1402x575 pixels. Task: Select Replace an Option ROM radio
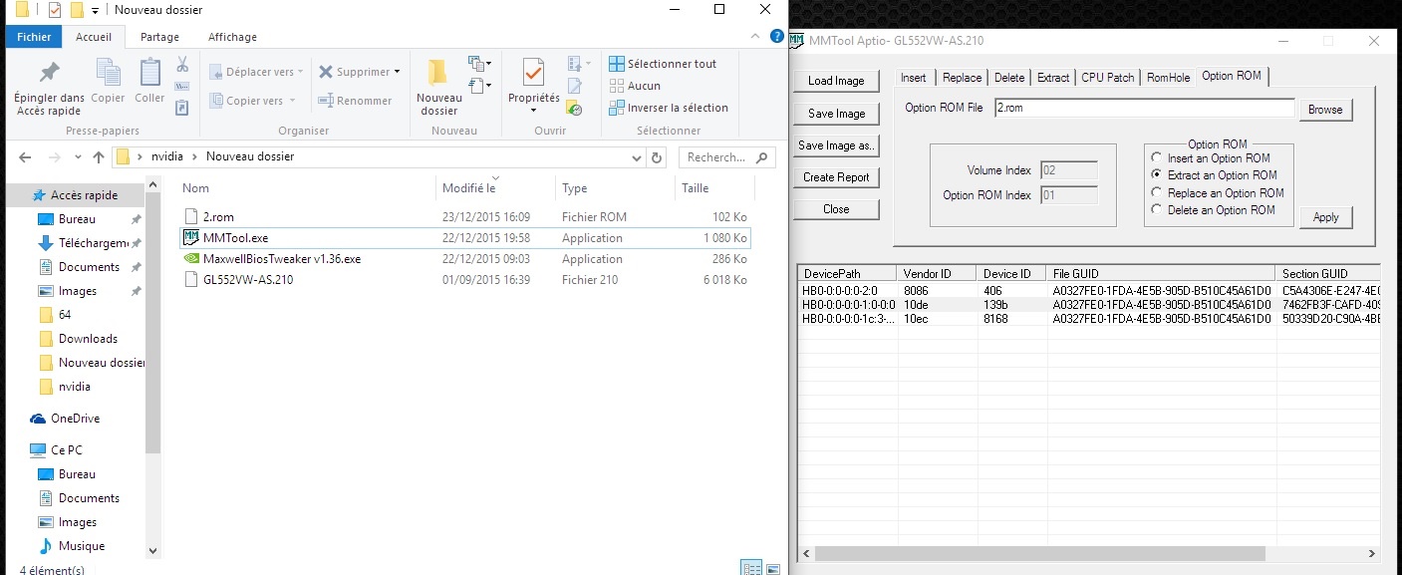coord(1156,192)
